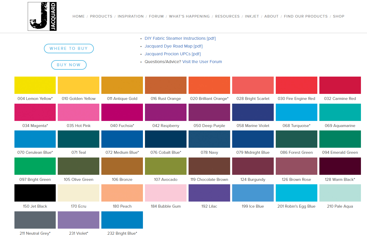
Task: Pick the 201 Robin's Egg Blue swatch
Action: pos(297,193)
